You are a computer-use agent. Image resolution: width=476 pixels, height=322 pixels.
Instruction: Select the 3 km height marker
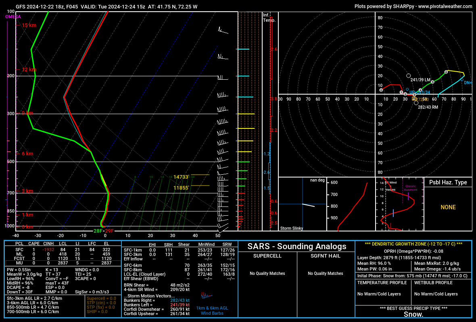(27, 191)
